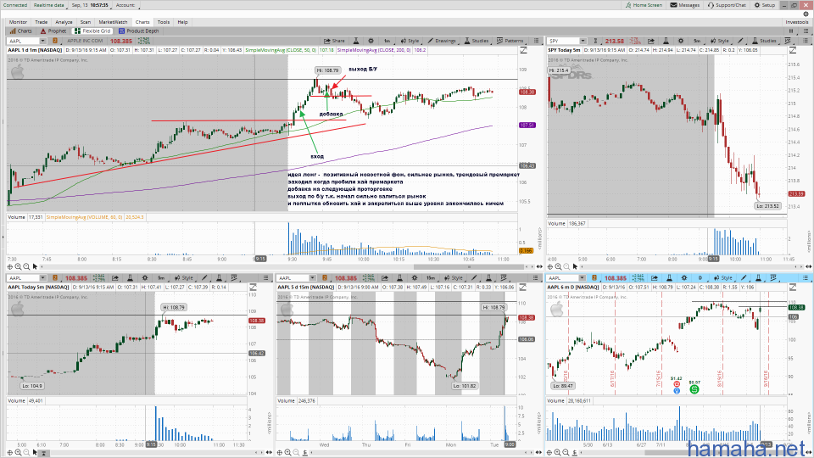Open Style menu on SPY chart

(x=720, y=41)
